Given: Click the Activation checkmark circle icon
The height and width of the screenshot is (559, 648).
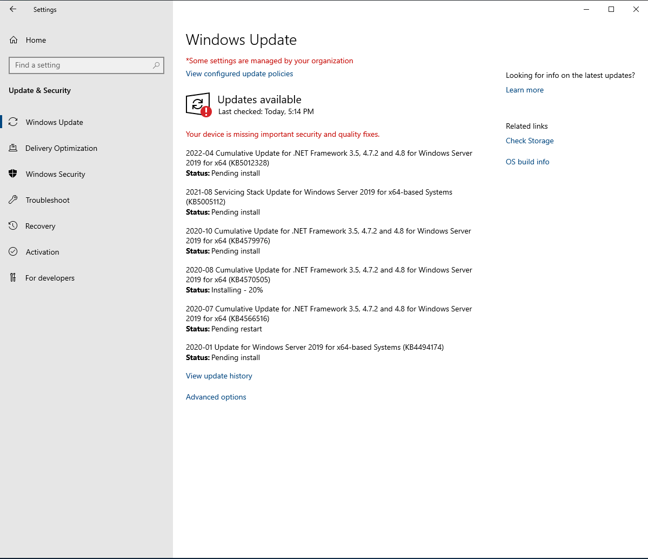Looking at the screenshot, I should point(13,252).
